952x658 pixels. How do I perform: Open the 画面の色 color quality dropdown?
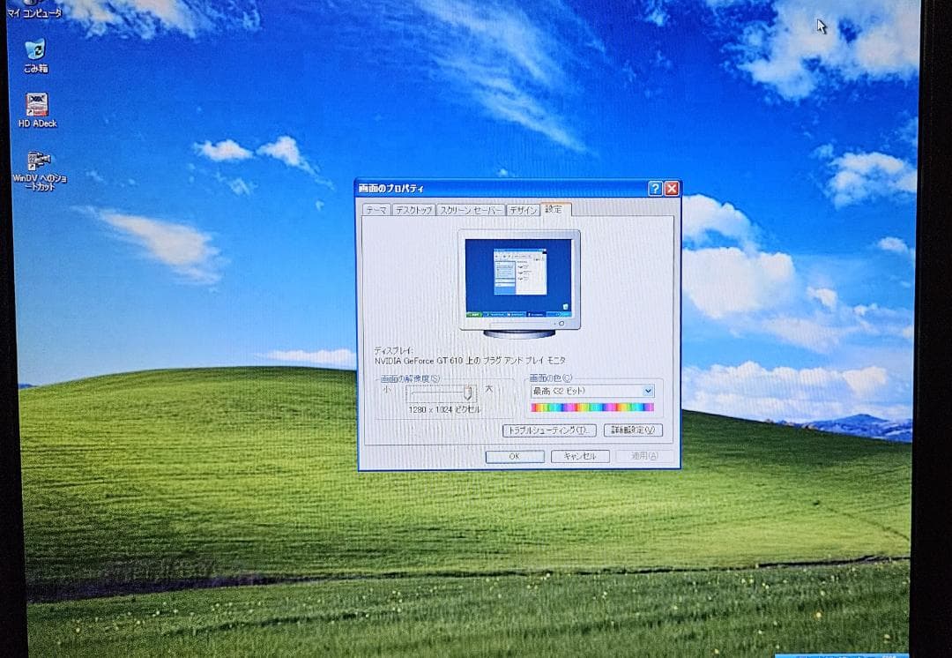click(x=648, y=391)
